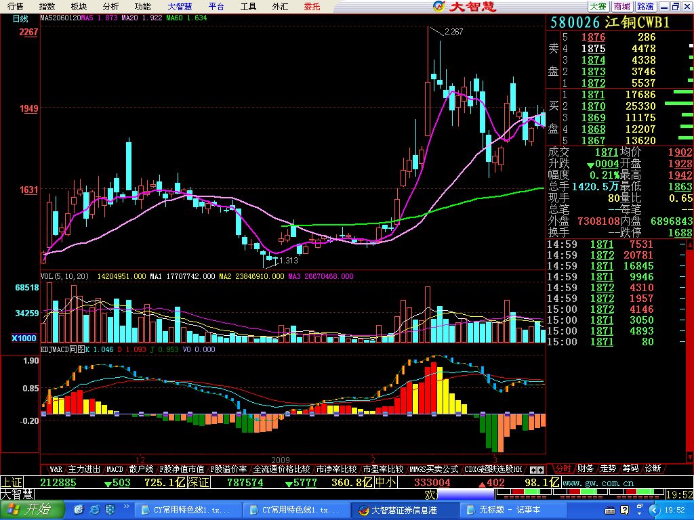694x520 pixels.
Task: Open the www.gw.com.cn link
Action: 598,483
